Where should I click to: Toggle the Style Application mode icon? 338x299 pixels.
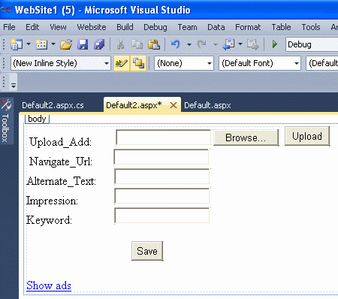point(122,63)
